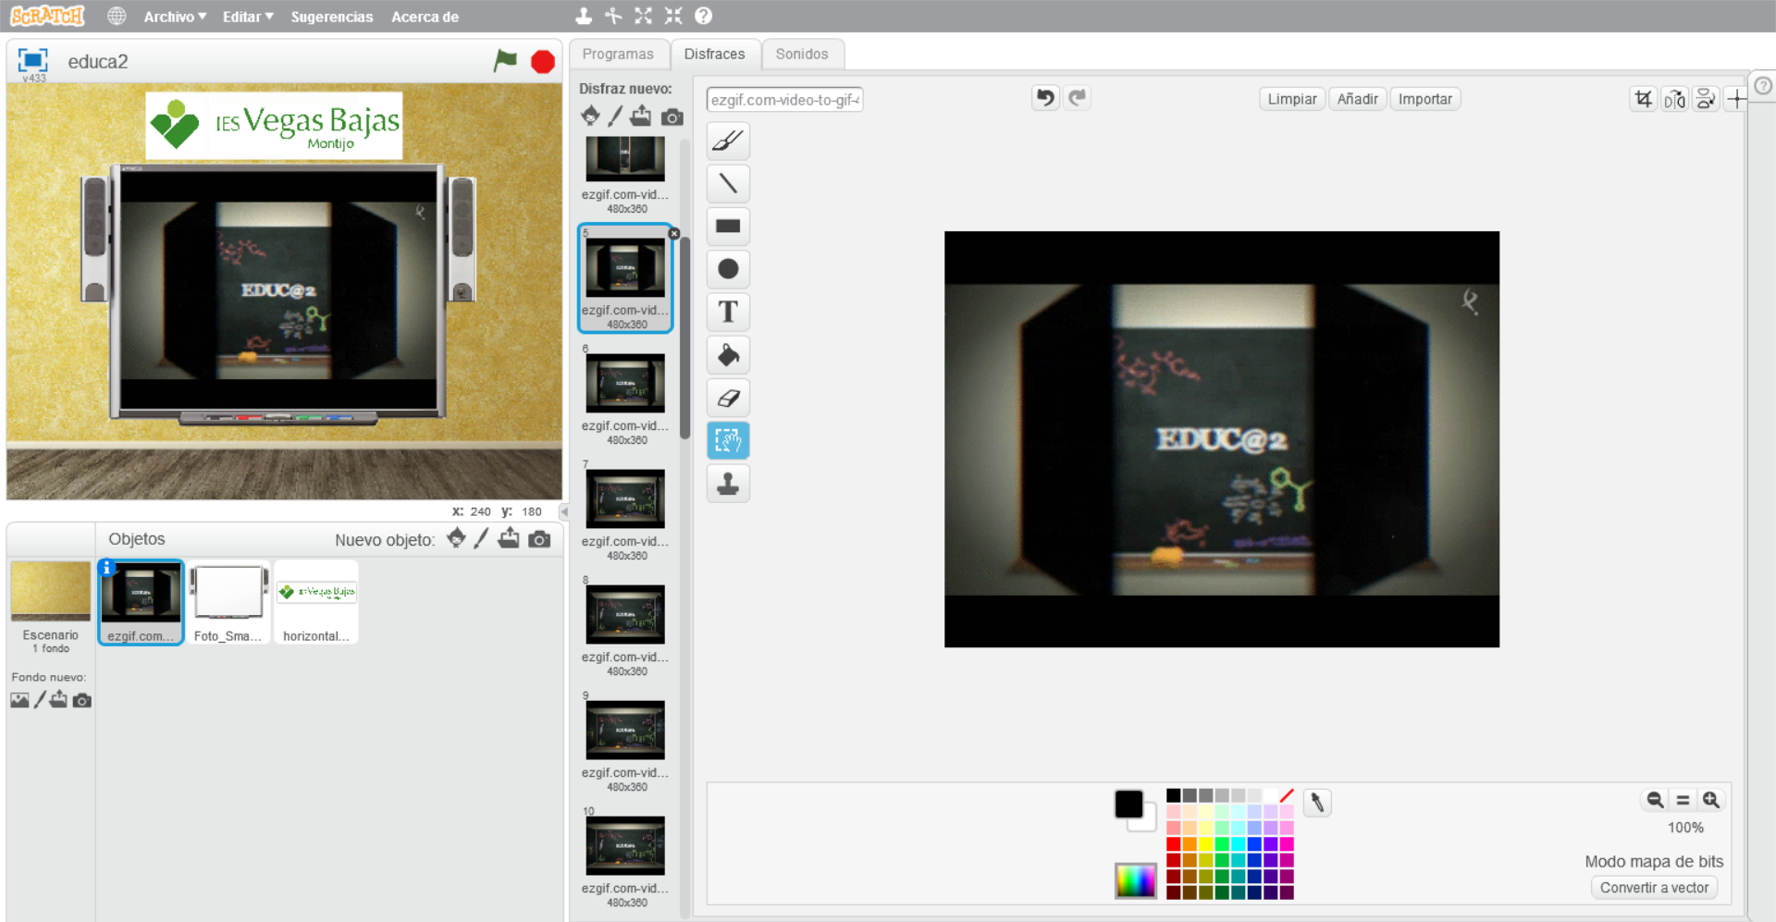Select the Stamp duplicate tool
Image resolution: width=1776 pixels, height=922 pixels.
point(728,484)
